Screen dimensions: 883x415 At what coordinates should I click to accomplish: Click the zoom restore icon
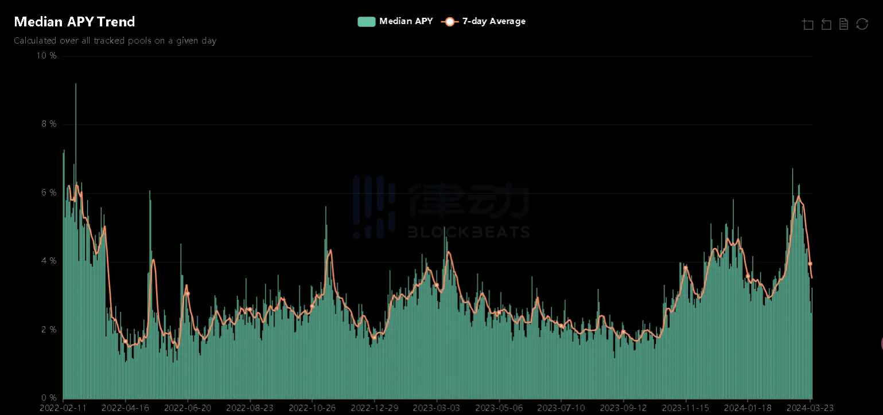(x=826, y=24)
